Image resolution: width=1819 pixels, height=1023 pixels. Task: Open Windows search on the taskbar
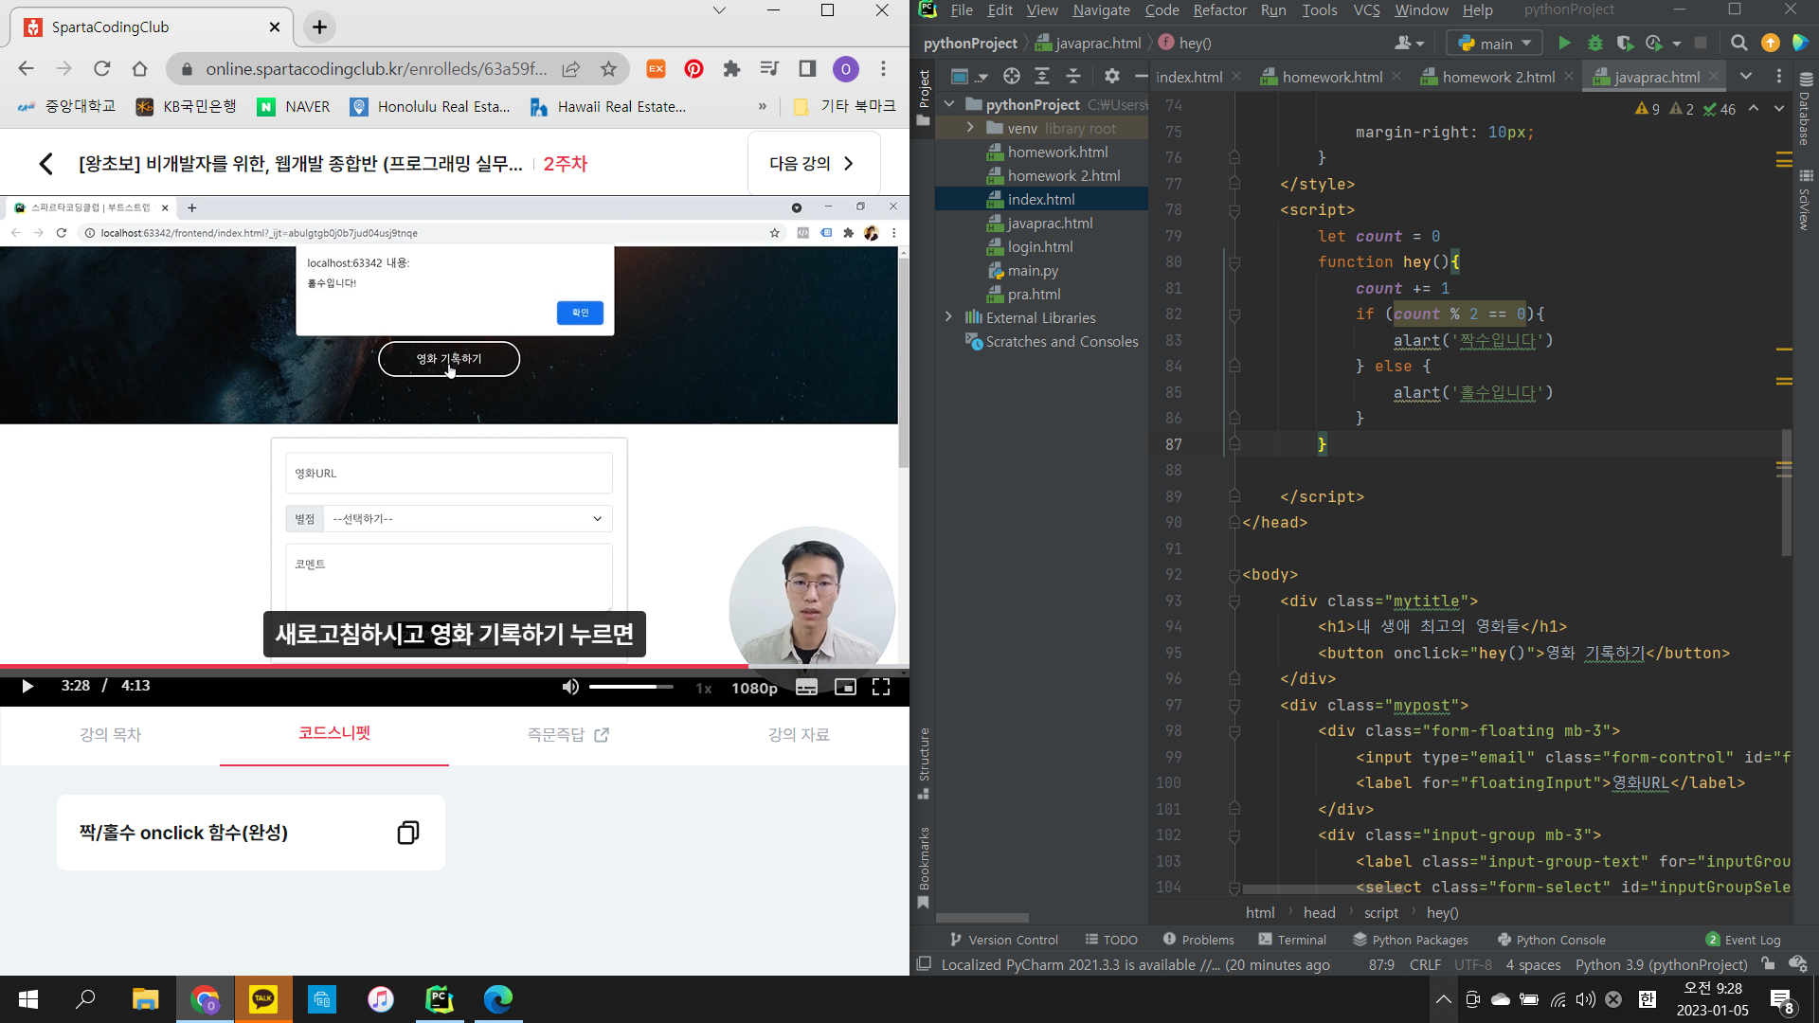tap(86, 999)
